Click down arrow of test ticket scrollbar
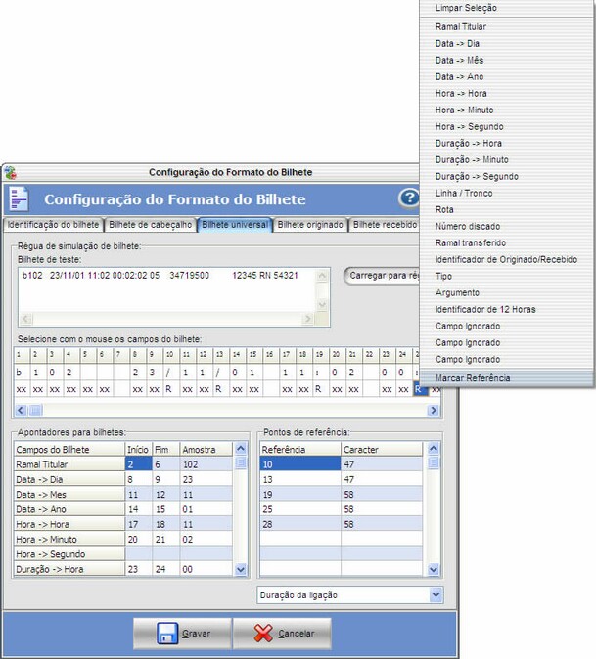Screen dimensions: 596x659 (x=322, y=305)
